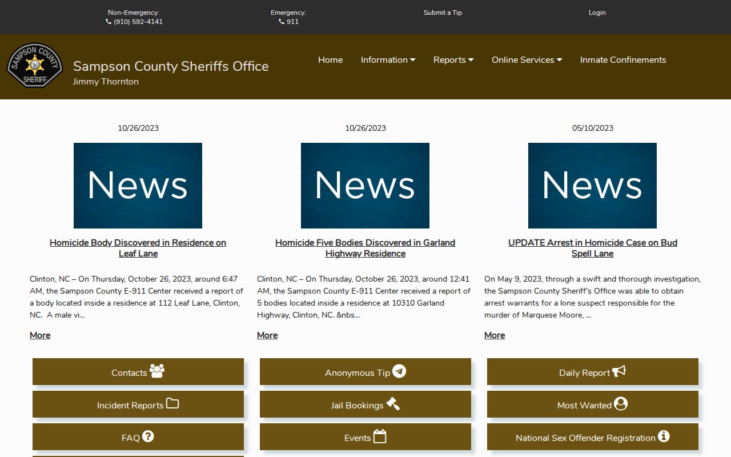Click the Incident Reports folder icon
This screenshot has height=457, width=731.
[x=172, y=404]
